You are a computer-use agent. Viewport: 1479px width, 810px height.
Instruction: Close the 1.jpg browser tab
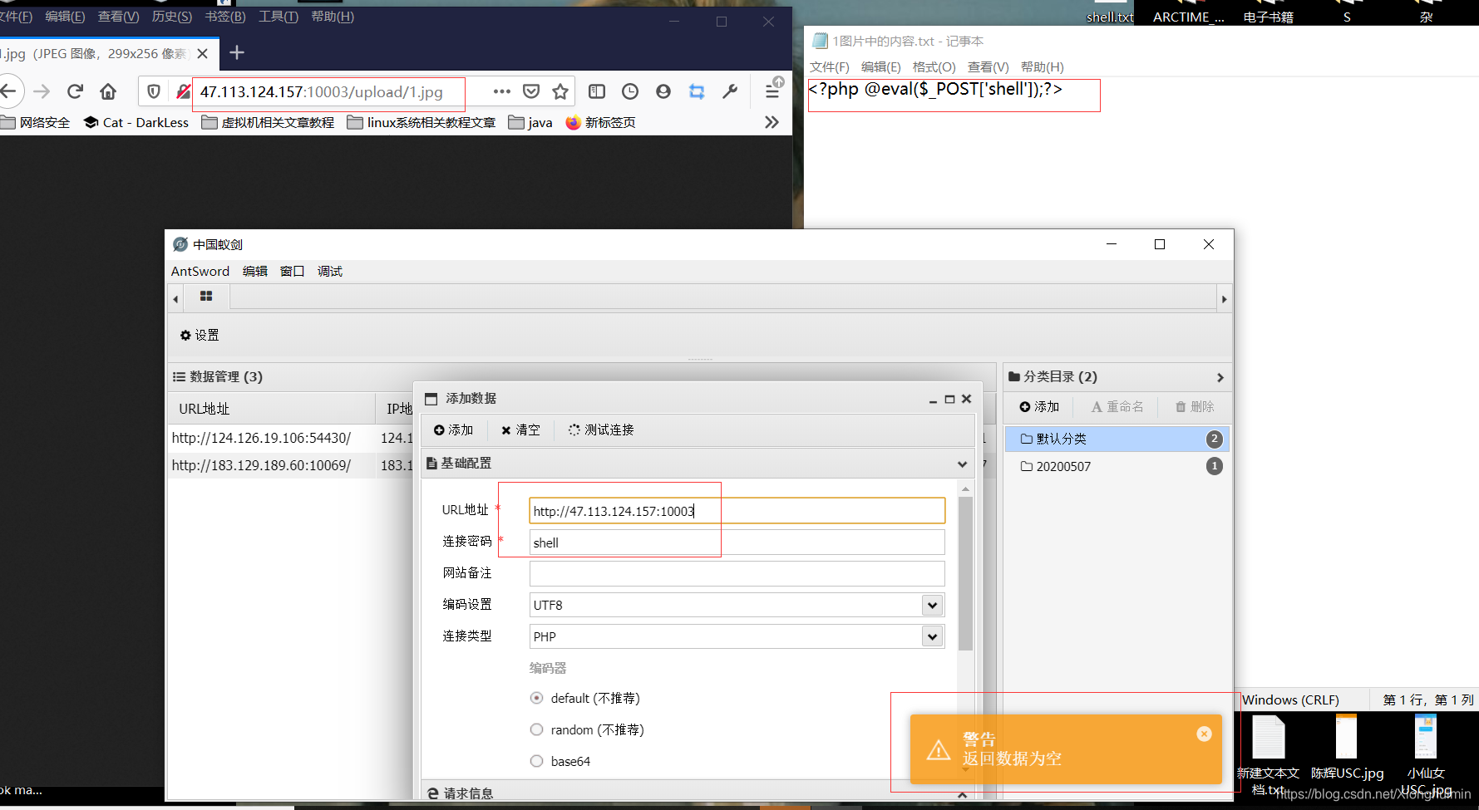pos(203,53)
